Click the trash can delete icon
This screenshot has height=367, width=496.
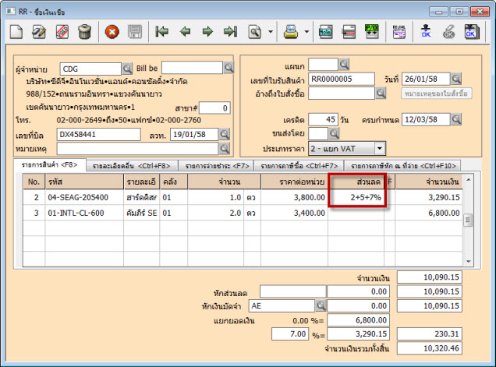tap(84, 32)
